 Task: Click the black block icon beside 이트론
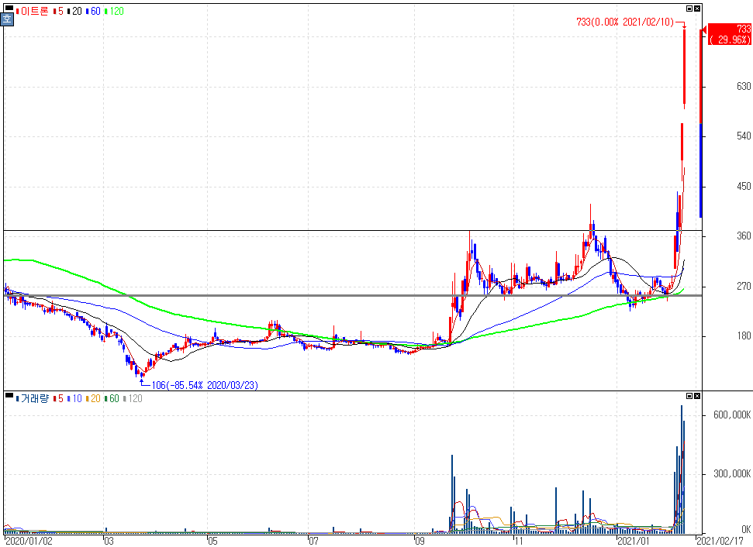[9, 9]
